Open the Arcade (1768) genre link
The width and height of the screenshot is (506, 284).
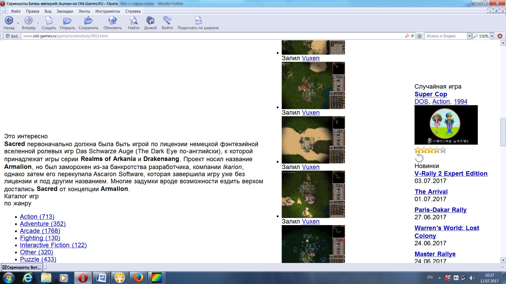(40, 231)
